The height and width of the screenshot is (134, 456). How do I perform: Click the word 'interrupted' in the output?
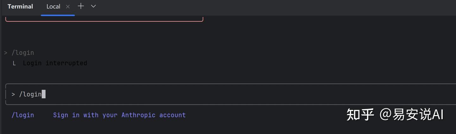(66, 63)
